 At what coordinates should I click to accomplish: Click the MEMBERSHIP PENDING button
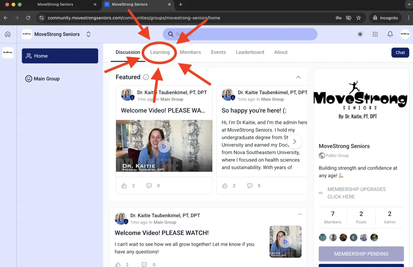(361, 254)
